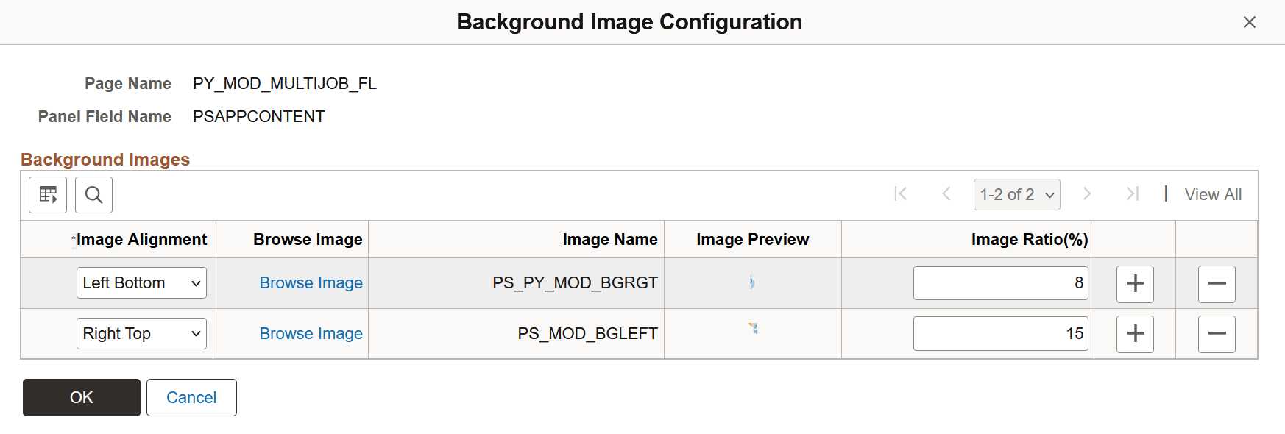Open the Right Top alignment dropdown
The image size is (1285, 434).
[141, 333]
